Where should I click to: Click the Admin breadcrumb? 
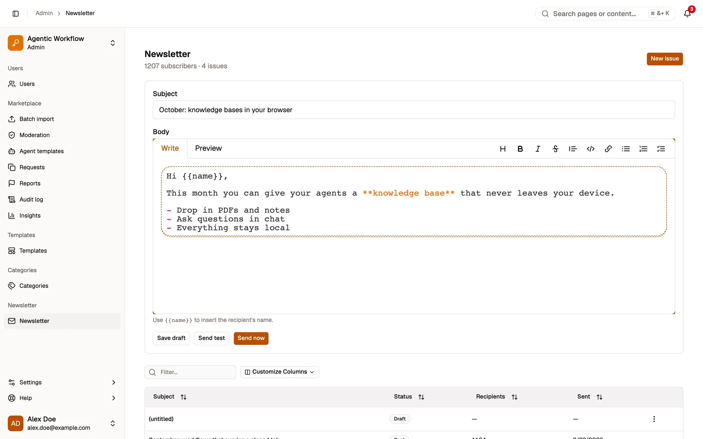click(44, 13)
